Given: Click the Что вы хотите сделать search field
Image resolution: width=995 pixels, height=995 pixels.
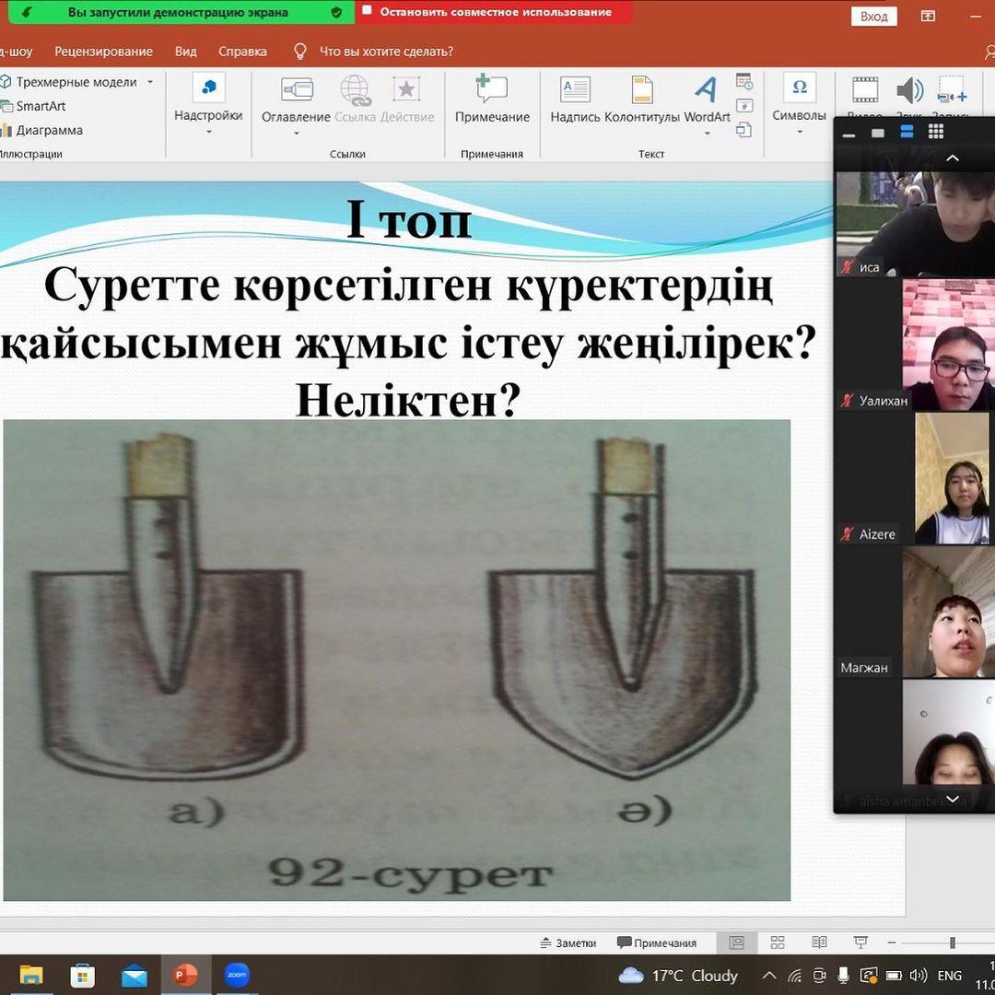Looking at the screenshot, I should pos(386,52).
